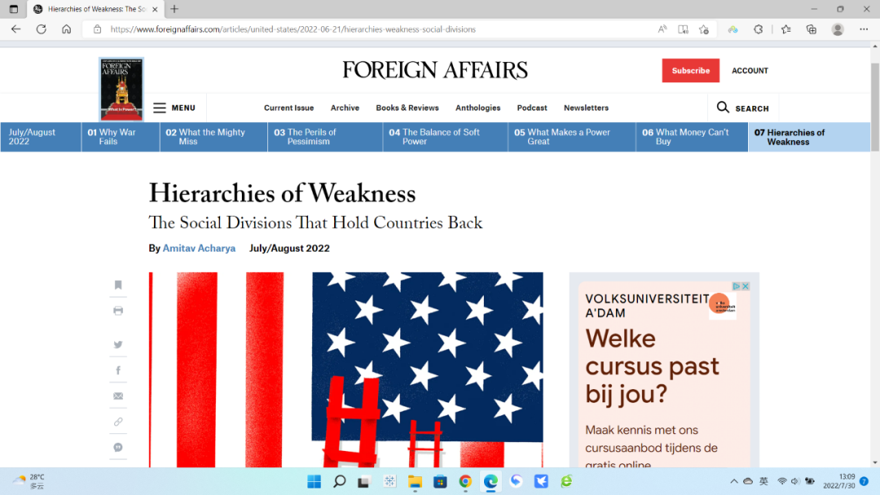Screen dimensions: 880x495
Task: Open comments via the speech bubble icon
Action: click(118, 447)
